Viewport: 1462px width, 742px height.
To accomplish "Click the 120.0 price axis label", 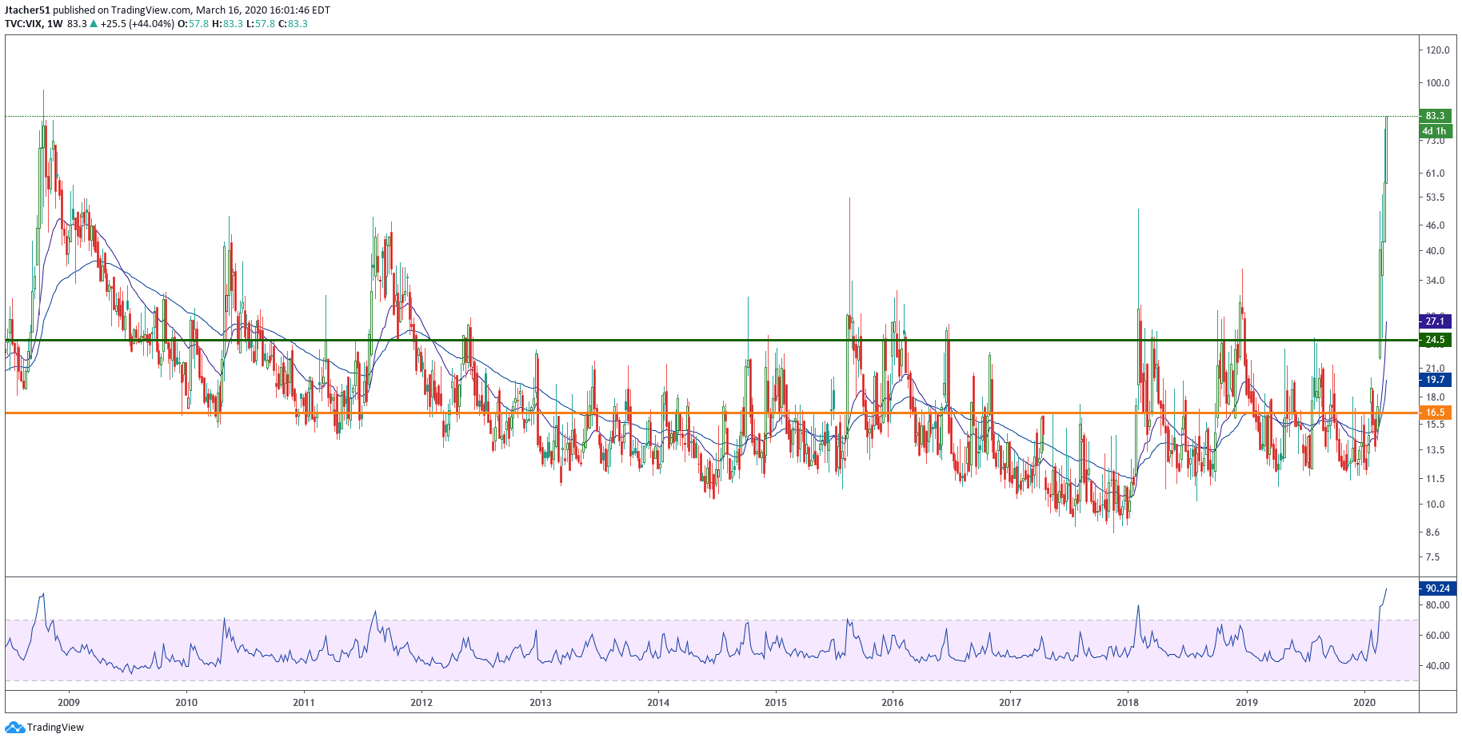I will tap(1437, 50).
